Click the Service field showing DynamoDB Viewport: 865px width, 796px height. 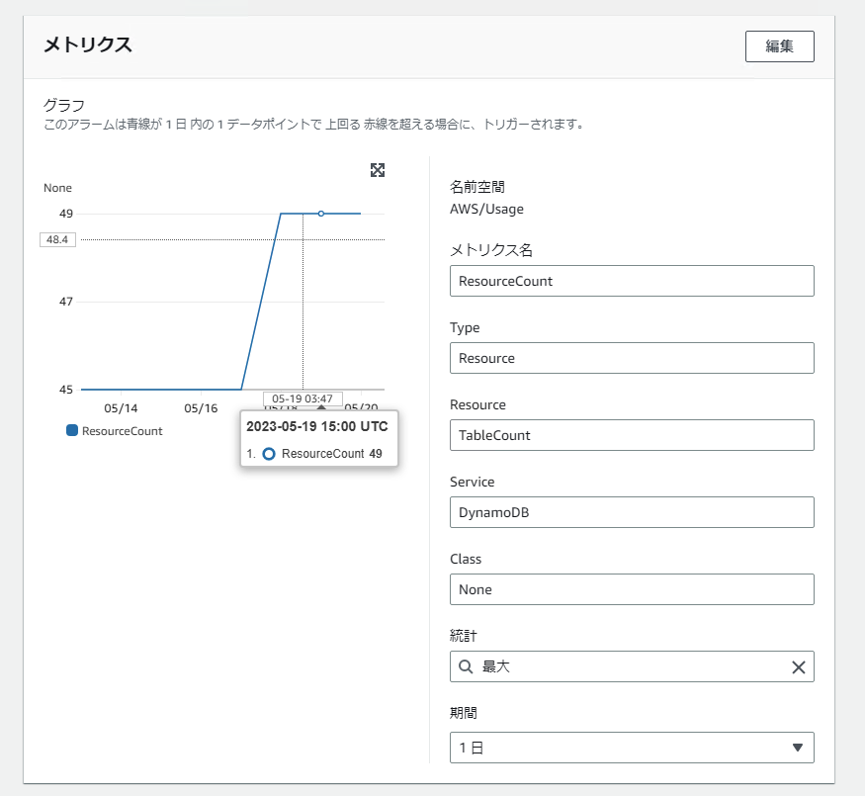click(631, 512)
